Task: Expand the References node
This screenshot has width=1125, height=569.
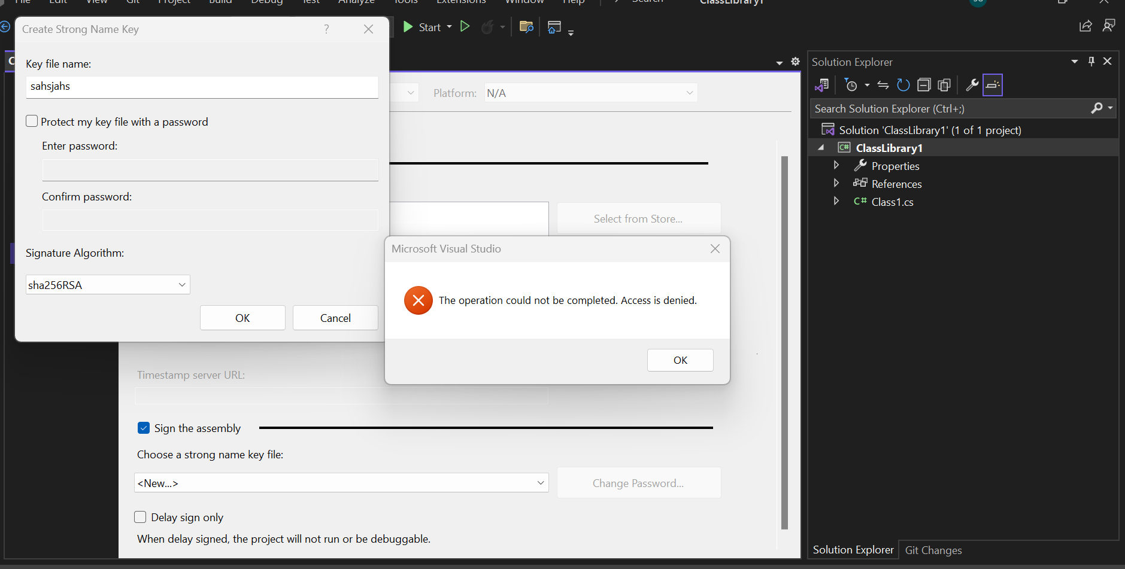Action: tap(836, 183)
